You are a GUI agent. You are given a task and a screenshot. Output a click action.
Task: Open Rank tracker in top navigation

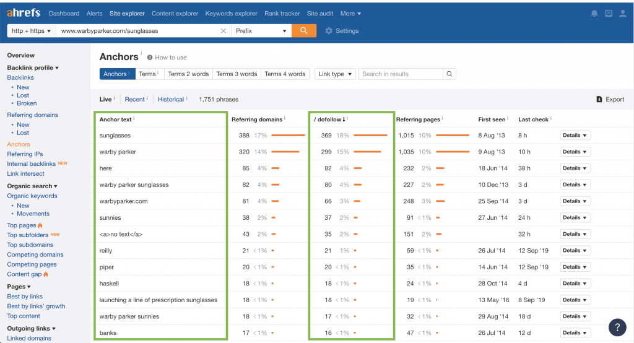pyautogui.click(x=282, y=14)
